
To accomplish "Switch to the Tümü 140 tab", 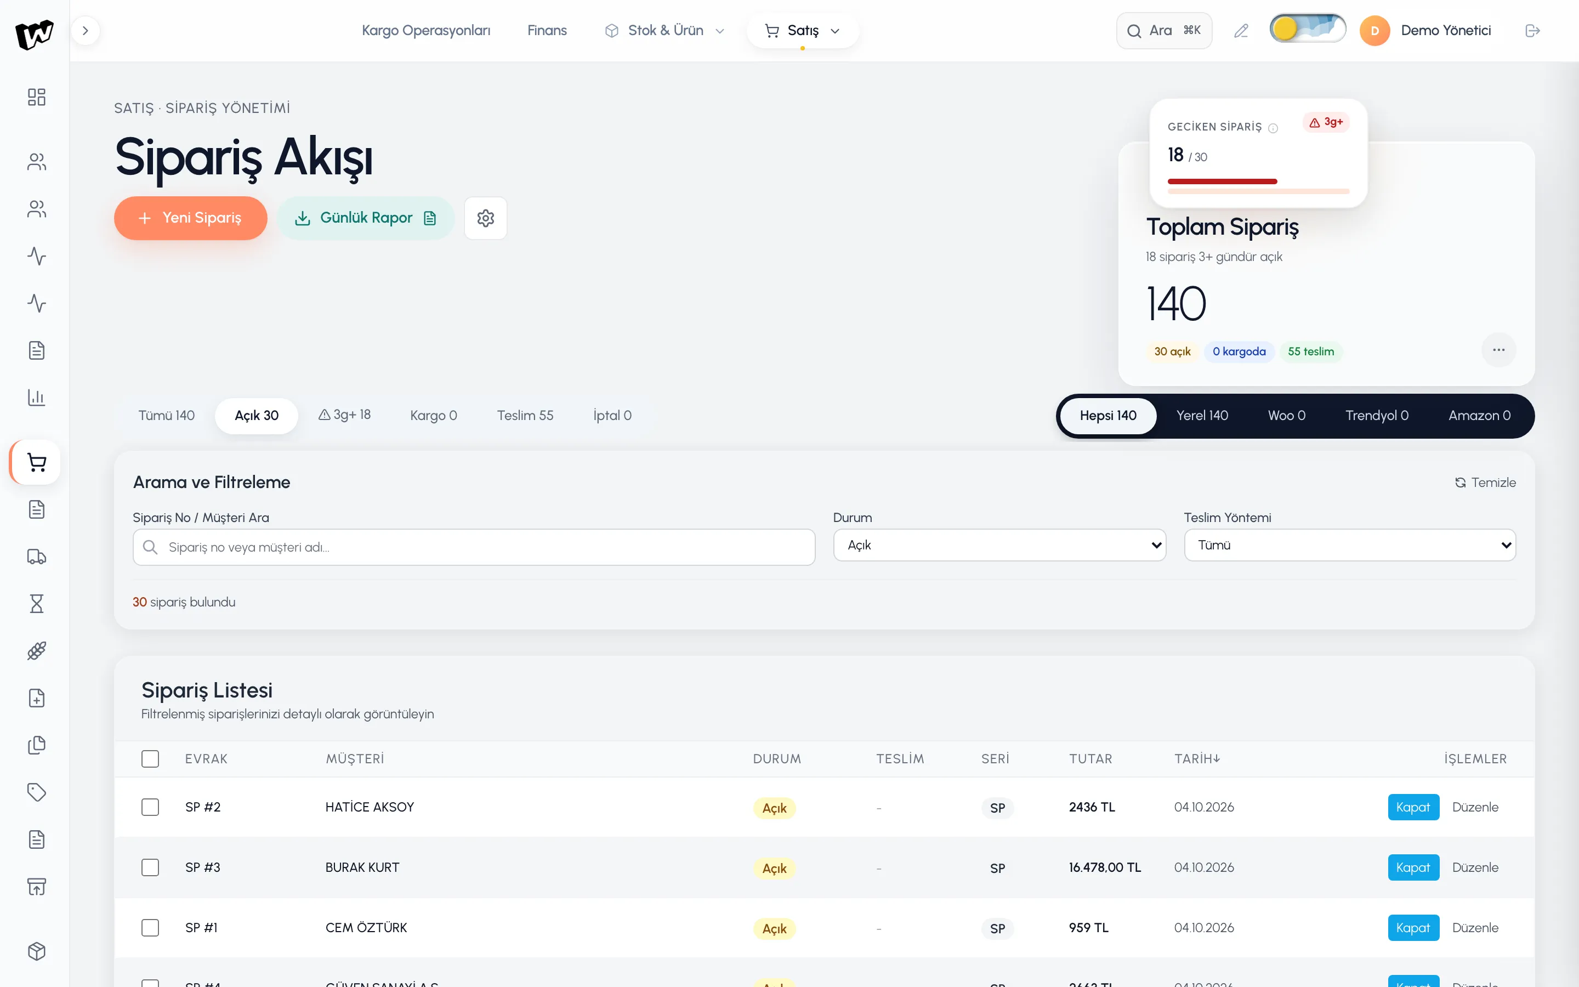I will click(x=166, y=416).
